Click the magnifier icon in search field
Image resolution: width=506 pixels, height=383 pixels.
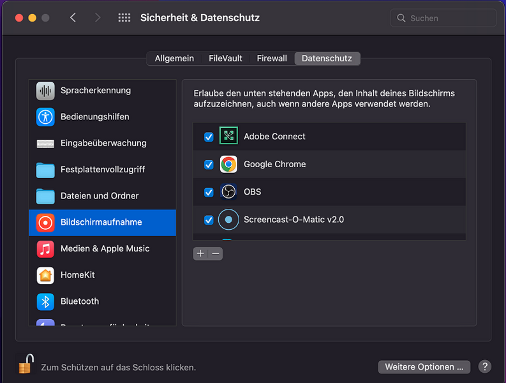tap(401, 18)
